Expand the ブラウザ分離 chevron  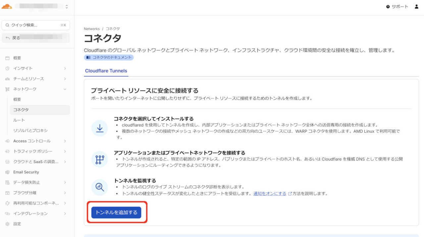(65, 193)
